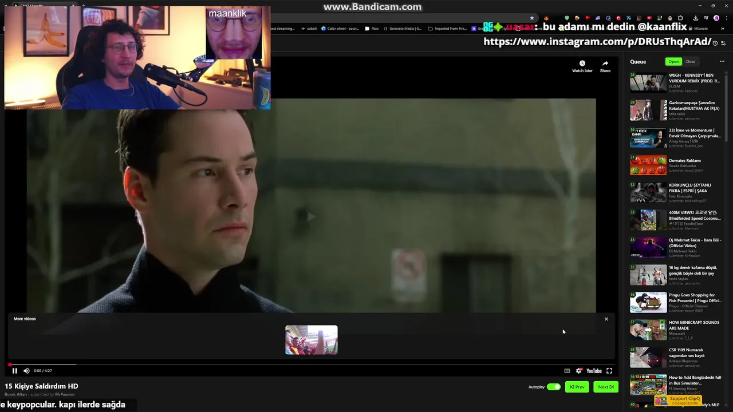The width and height of the screenshot is (733, 412).
Task: Skip to the next clip with Next
Action: (606, 387)
